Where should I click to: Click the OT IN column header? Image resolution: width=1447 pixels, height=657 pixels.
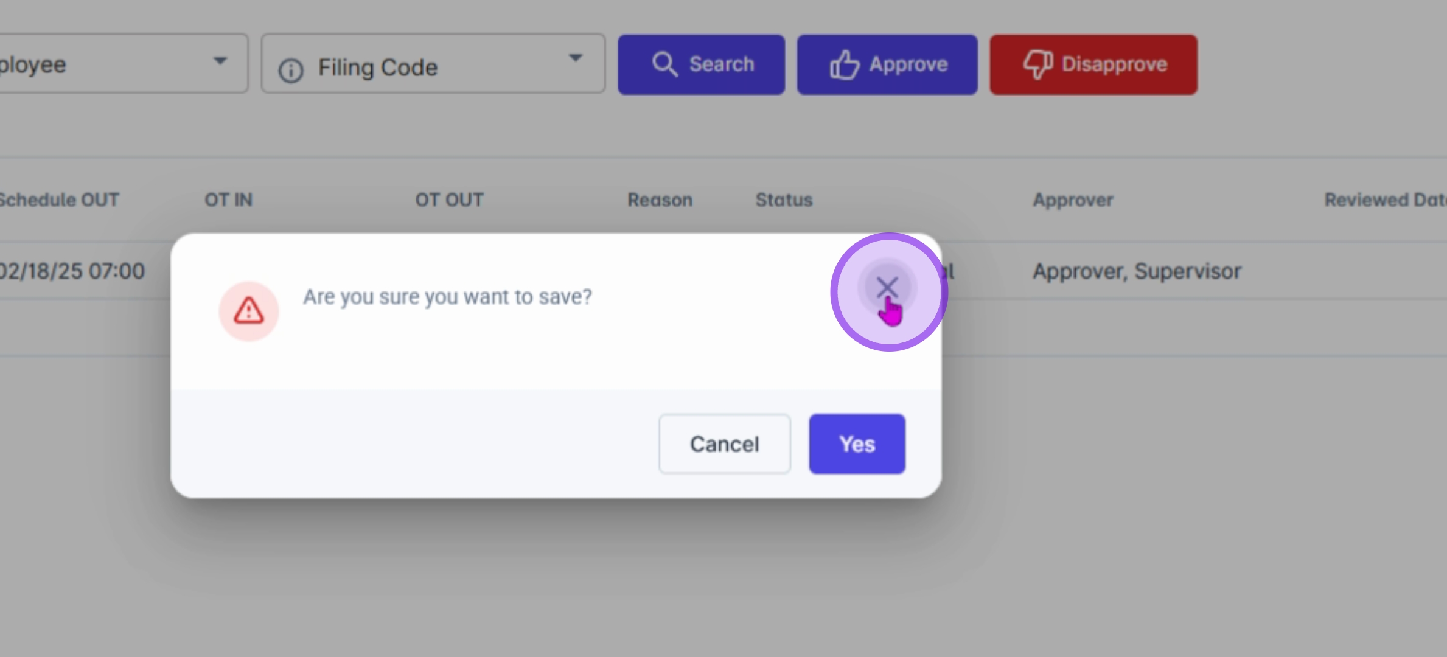[228, 200]
